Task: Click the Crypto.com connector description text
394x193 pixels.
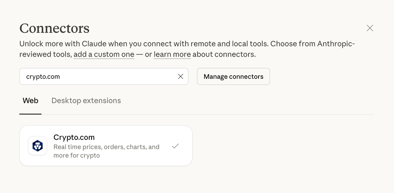Action: [107, 151]
